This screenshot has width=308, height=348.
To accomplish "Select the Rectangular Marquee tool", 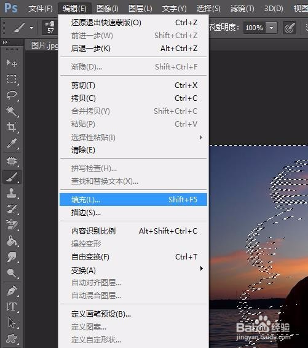I will [12, 79].
